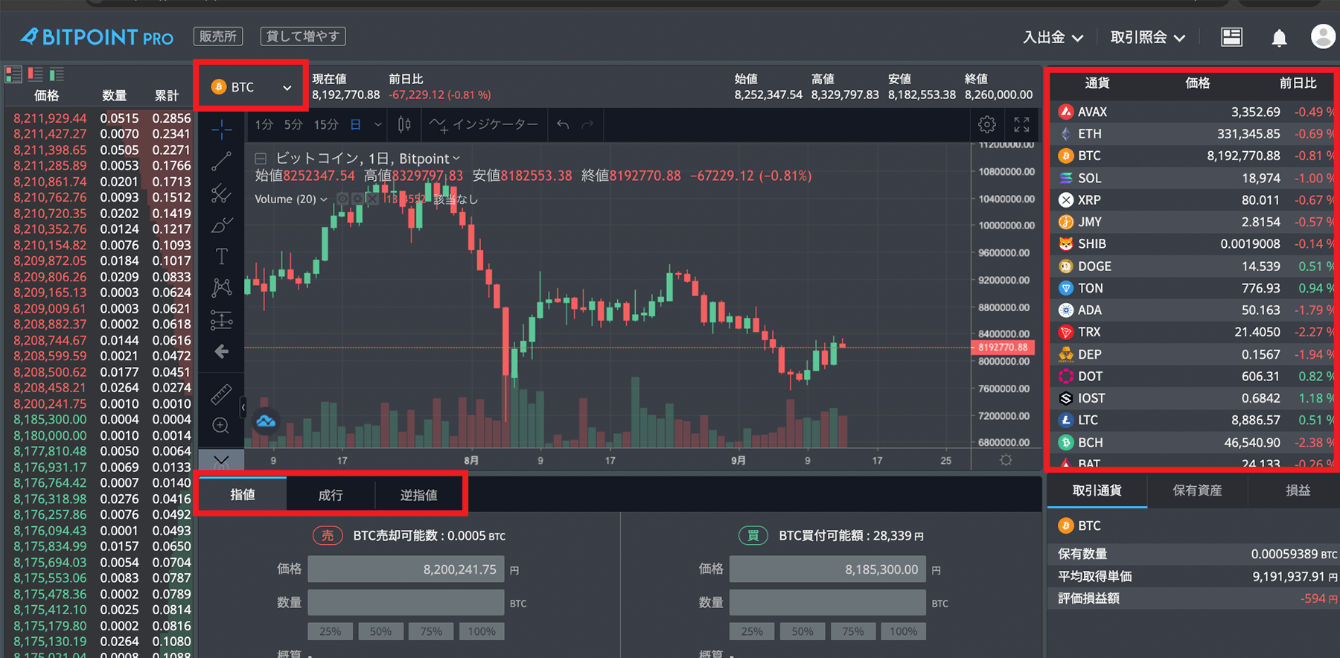The width and height of the screenshot is (1340, 658).
Task: Open the notifications bell
Action: pyautogui.click(x=1279, y=37)
